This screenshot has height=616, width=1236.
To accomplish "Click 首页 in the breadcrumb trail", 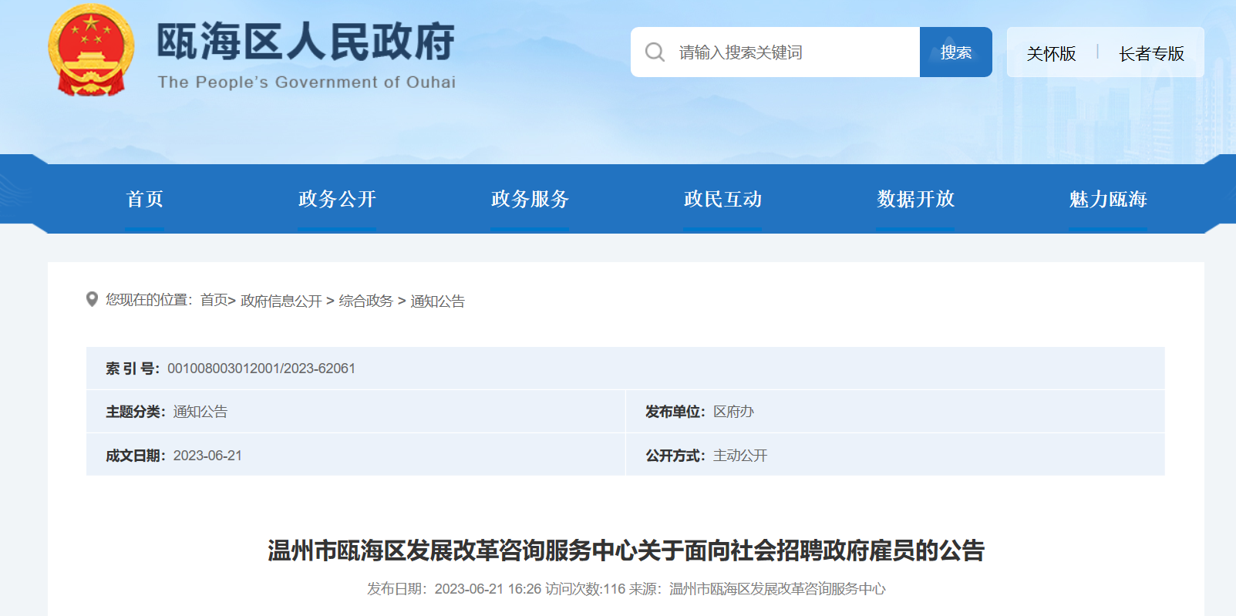I will [214, 301].
